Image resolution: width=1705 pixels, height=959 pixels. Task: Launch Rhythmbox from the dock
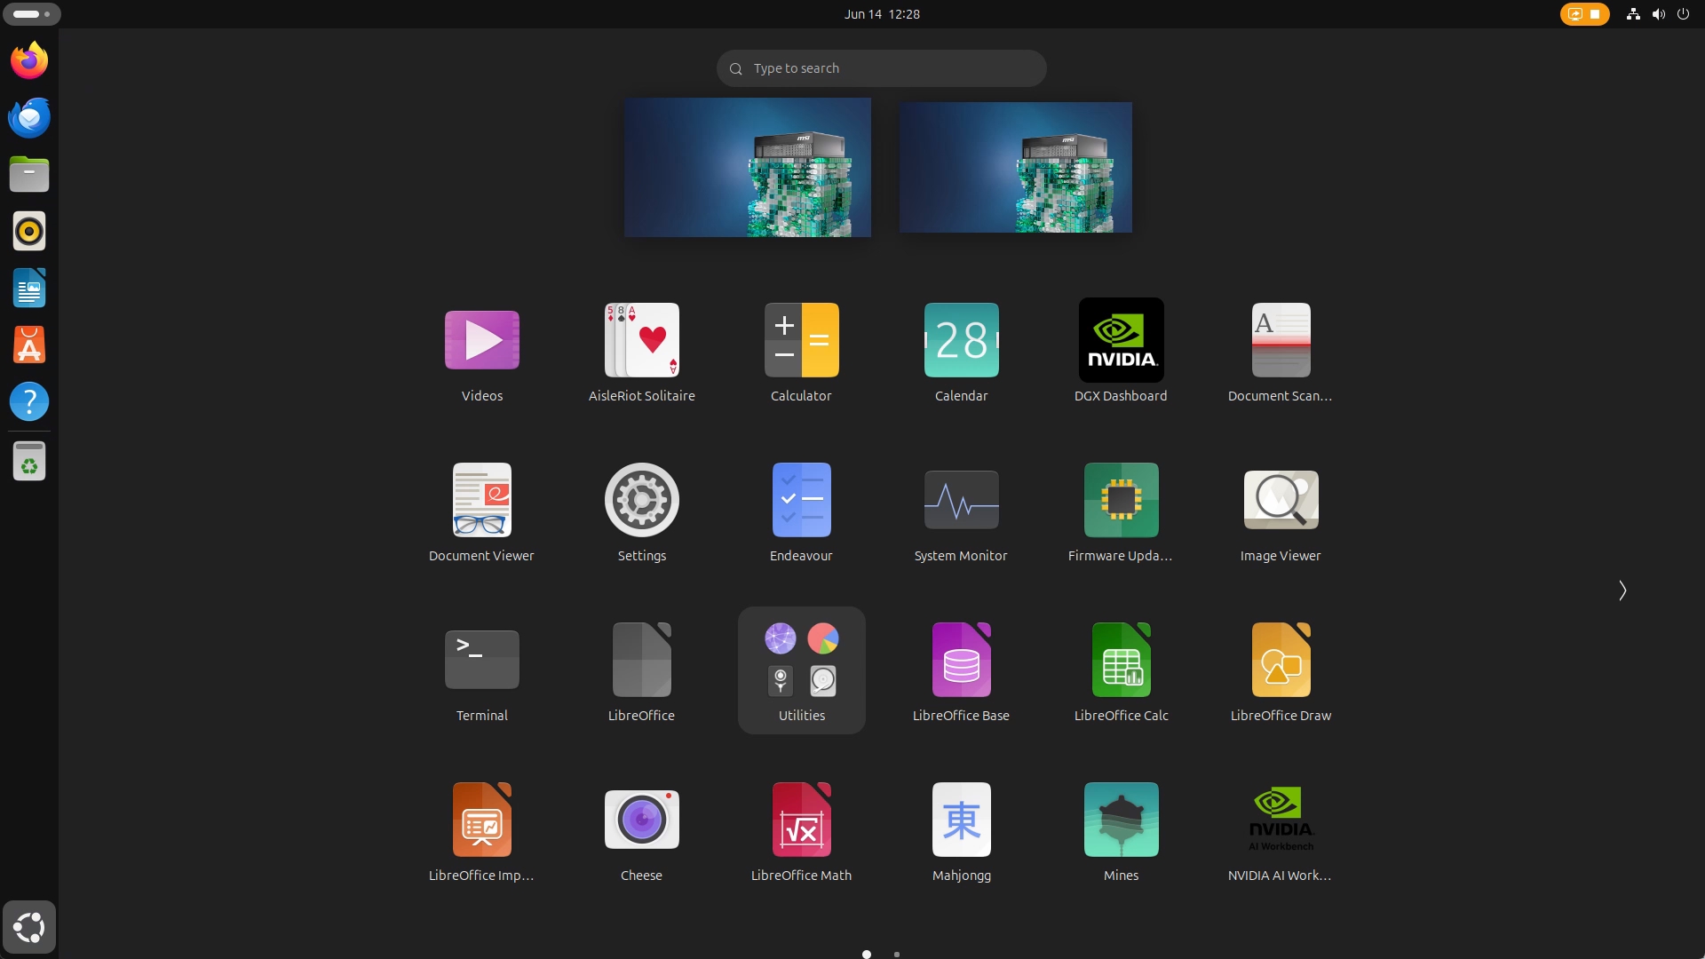(x=29, y=231)
